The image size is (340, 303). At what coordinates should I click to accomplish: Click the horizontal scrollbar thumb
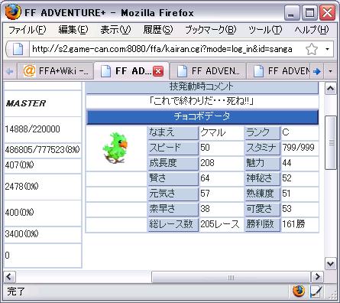[x=231, y=277]
